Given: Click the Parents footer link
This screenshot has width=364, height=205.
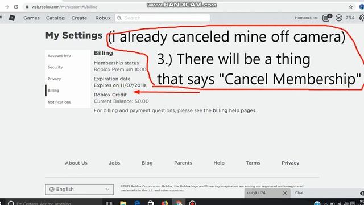Looking at the screenshot, I should coord(183,163).
